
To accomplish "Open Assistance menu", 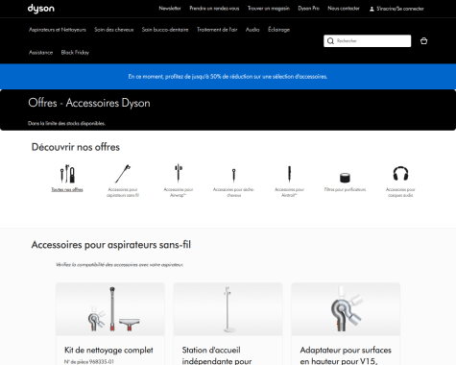I will point(40,53).
